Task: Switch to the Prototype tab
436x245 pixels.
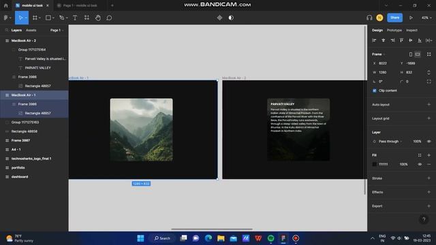Action: [x=394, y=30]
